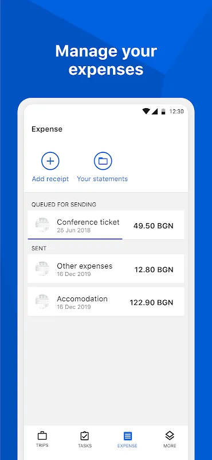Screen dimensions: 212x460
Task: Open the Other expenses entry title
Action: pos(84,266)
